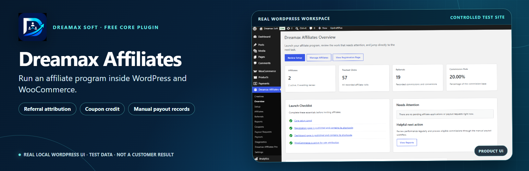This screenshot has width=529, height=171.
Task: Open the Comments sidebar icon
Action: pyautogui.click(x=255, y=63)
